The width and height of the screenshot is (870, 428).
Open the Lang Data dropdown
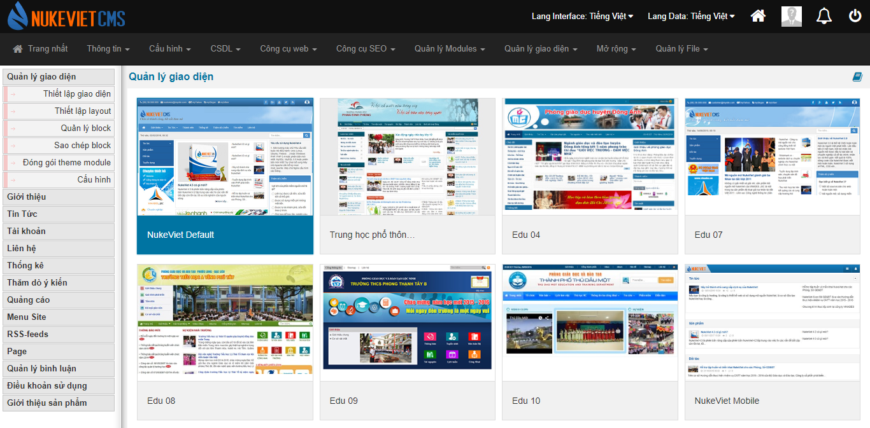pos(691,16)
